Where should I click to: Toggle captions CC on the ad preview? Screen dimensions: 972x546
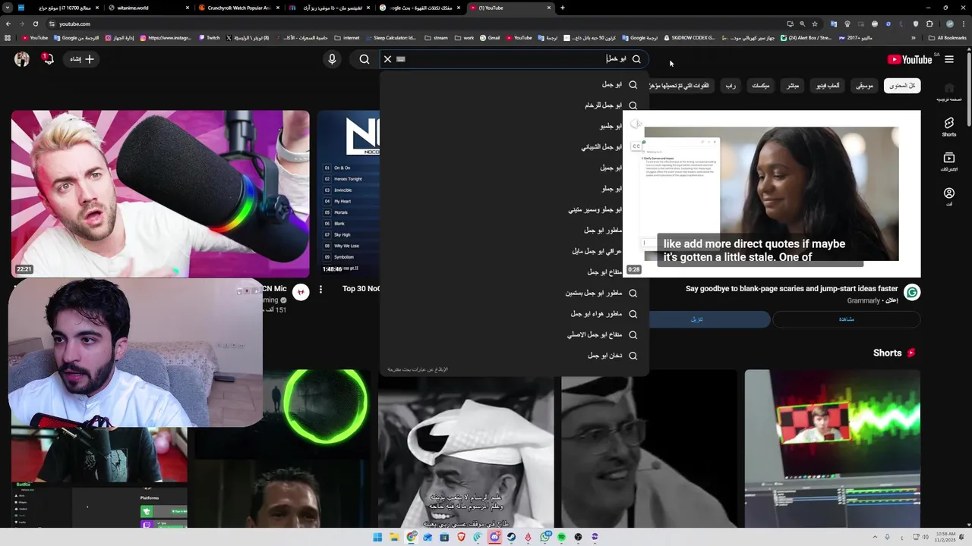(x=636, y=146)
